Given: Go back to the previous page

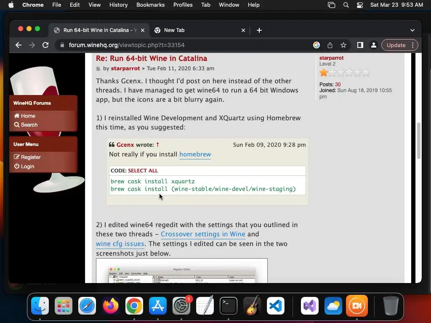Looking at the screenshot, I should 19,45.
